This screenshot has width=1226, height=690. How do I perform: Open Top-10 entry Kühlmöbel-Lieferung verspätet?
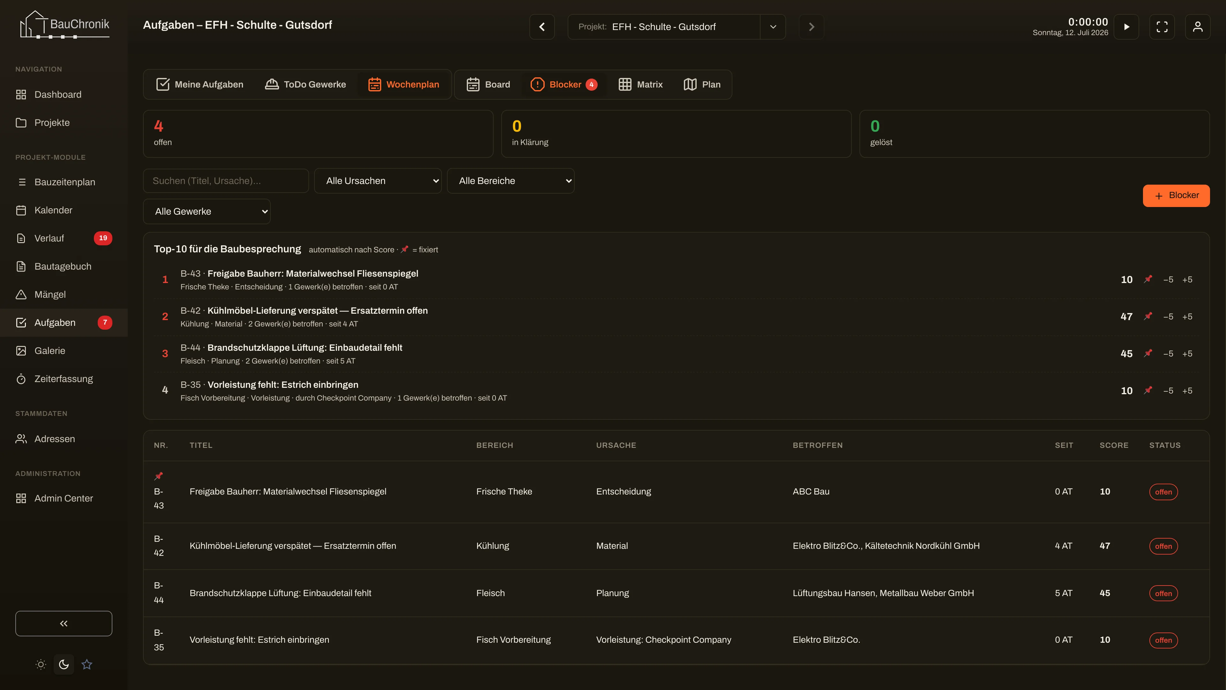tap(676, 317)
